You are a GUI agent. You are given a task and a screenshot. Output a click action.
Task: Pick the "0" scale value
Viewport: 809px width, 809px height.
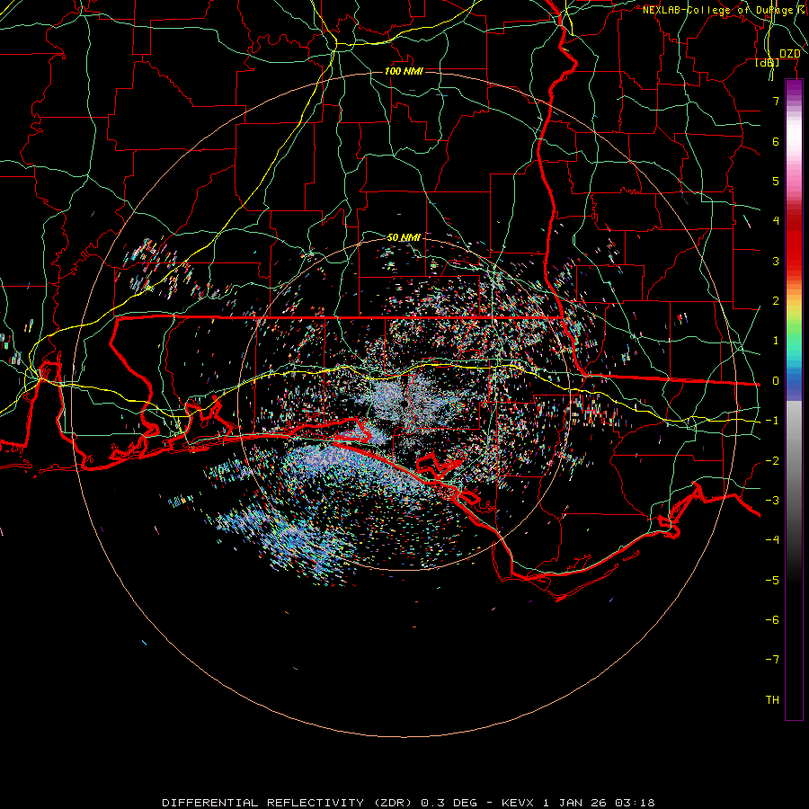[x=776, y=381]
